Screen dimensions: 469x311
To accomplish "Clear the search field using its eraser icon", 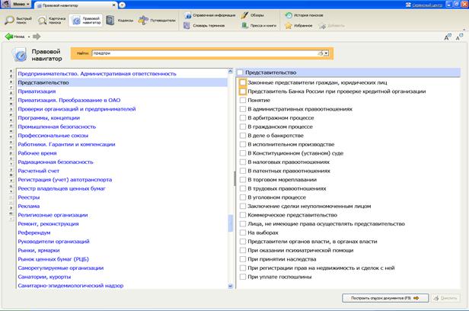I will pos(321,53).
